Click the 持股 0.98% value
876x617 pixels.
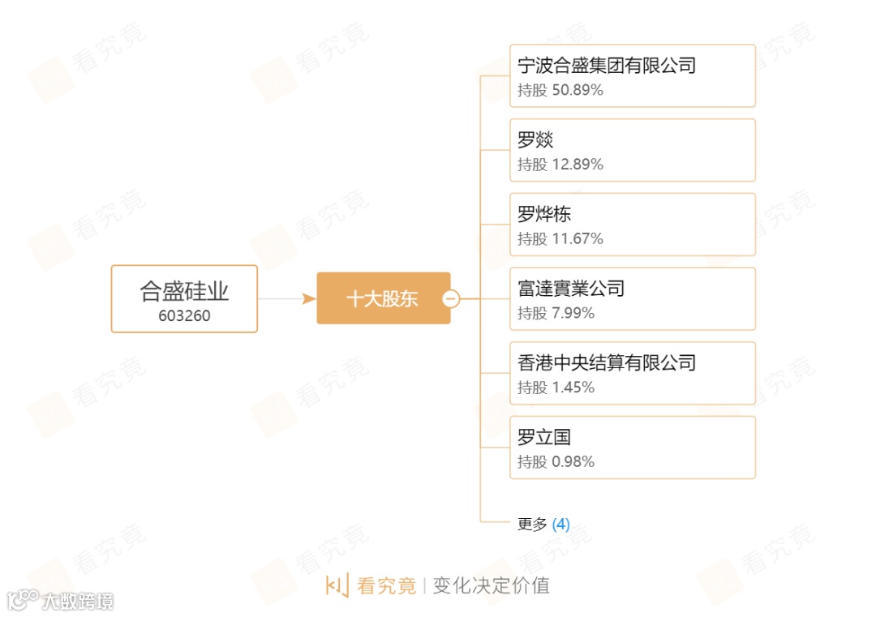556,462
